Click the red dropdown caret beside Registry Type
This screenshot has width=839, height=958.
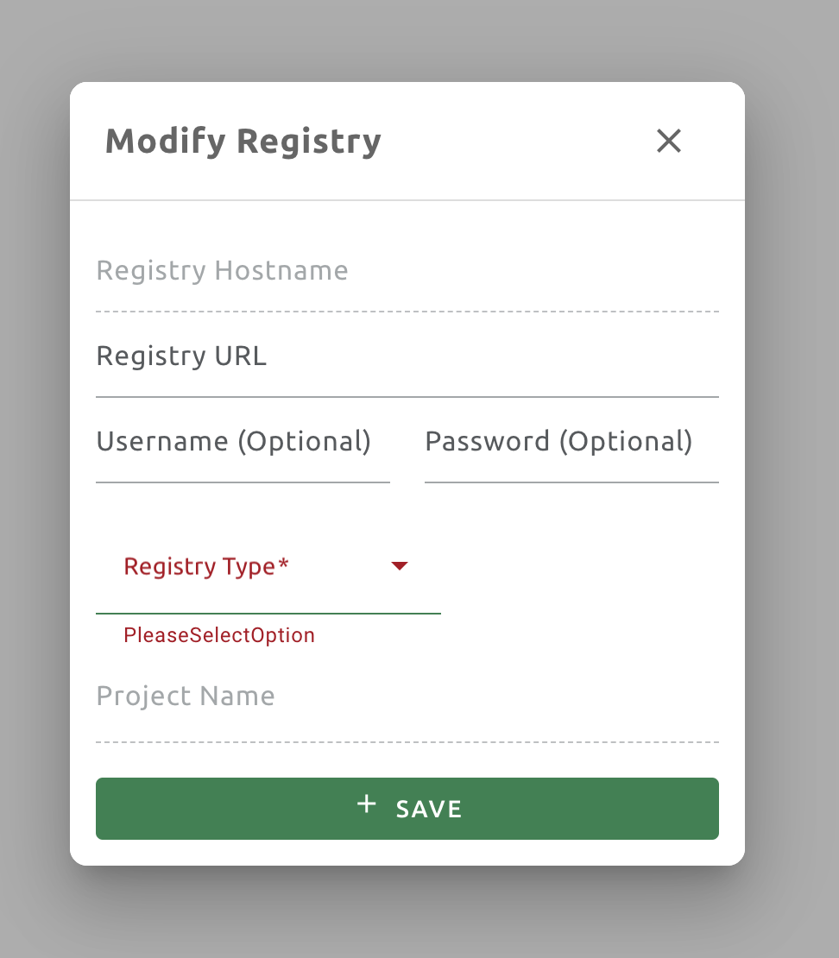[399, 566]
